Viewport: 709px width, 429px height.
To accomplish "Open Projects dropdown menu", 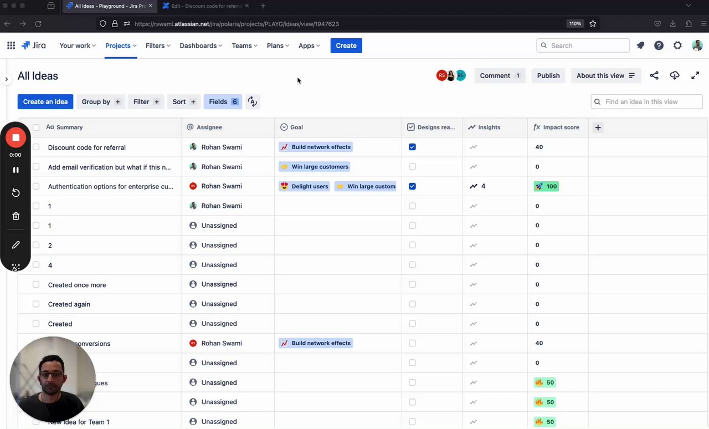I will coord(121,45).
